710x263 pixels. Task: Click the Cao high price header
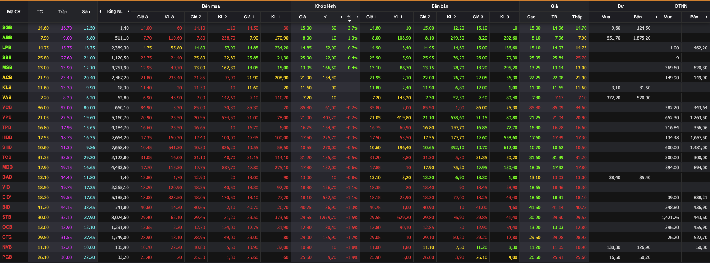[x=531, y=17]
